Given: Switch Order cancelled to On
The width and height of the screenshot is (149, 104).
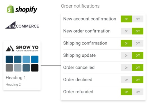Looking at the screenshot, I should tap(127, 68).
